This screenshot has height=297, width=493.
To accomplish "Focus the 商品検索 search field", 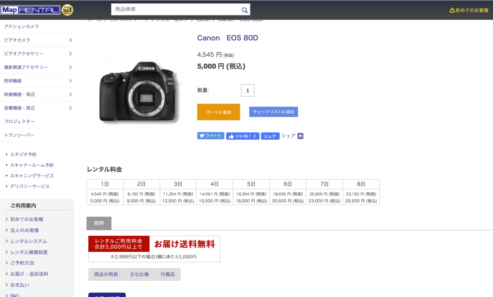I will (175, 9).
